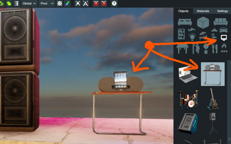Open the Pivot mode dropdown
The height and width of the screenshot is (144, 231).
[47, 3]
